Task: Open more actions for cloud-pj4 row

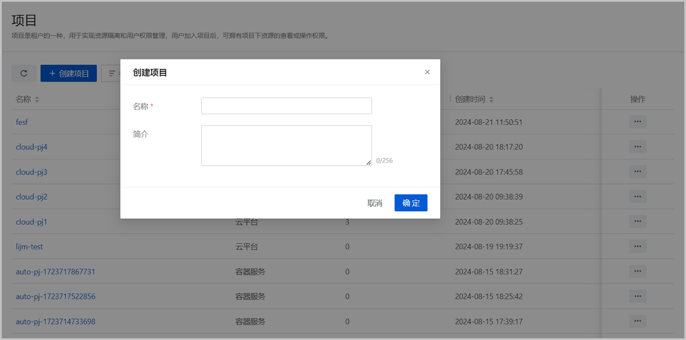Action: pos(637,147)
